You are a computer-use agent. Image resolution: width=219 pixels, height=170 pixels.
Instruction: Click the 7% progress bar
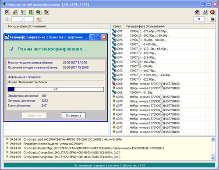tap(56, 89)
